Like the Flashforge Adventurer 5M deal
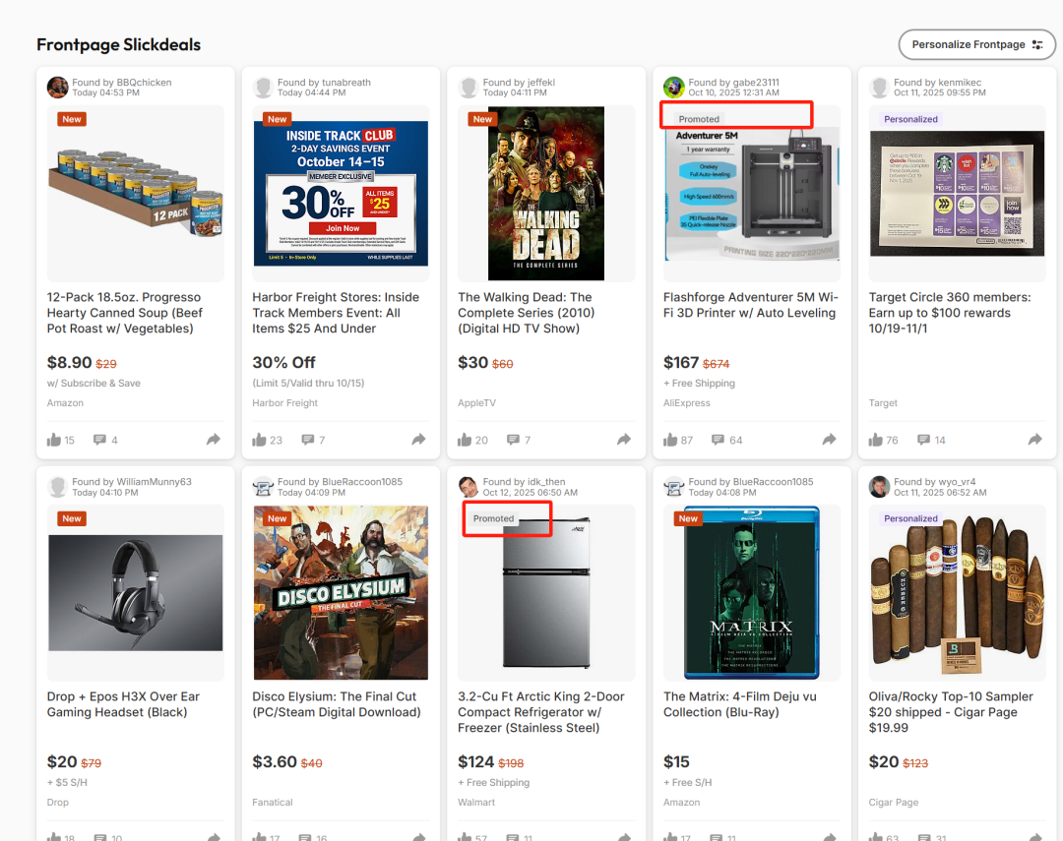This screenshot has width=1063, height=841. (x=670, y=440)
